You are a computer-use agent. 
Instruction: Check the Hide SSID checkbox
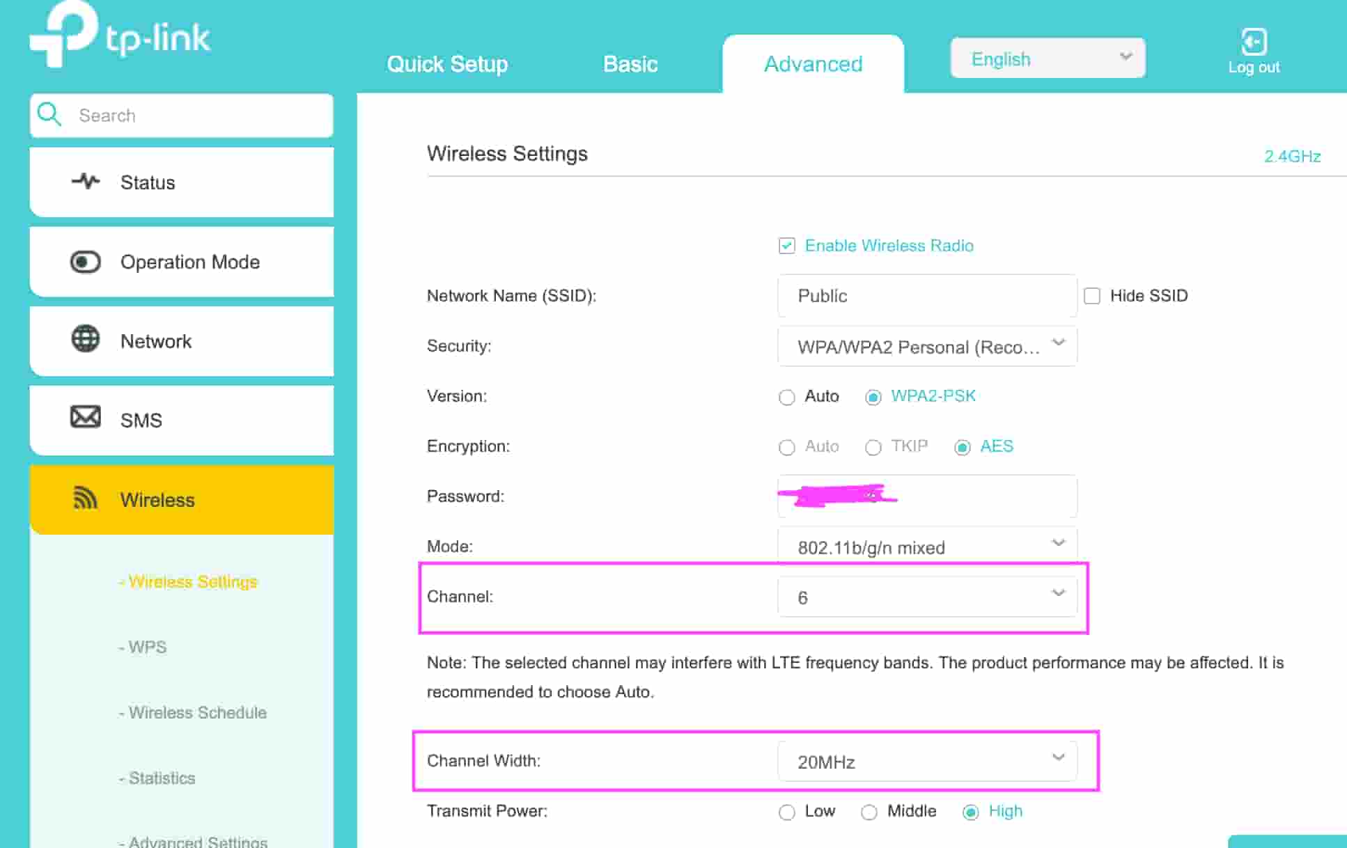[x=1091, y=296]
